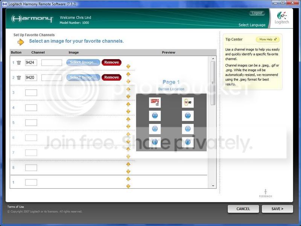The image size is (301, 226).
Task: Move channel 9424 down with arrow
Action: coord(128,67)
